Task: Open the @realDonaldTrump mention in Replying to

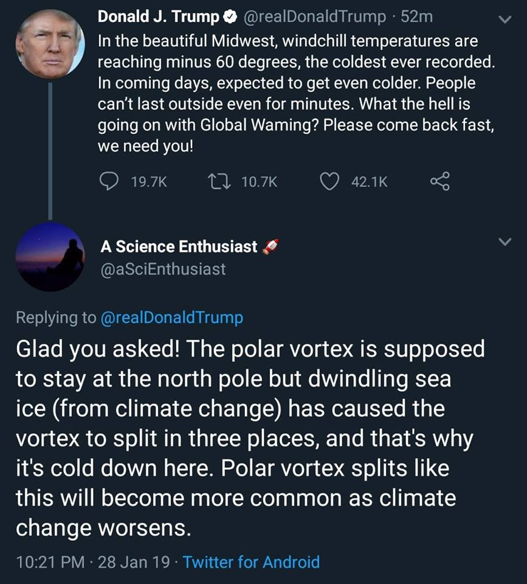Action: point(172,318)
